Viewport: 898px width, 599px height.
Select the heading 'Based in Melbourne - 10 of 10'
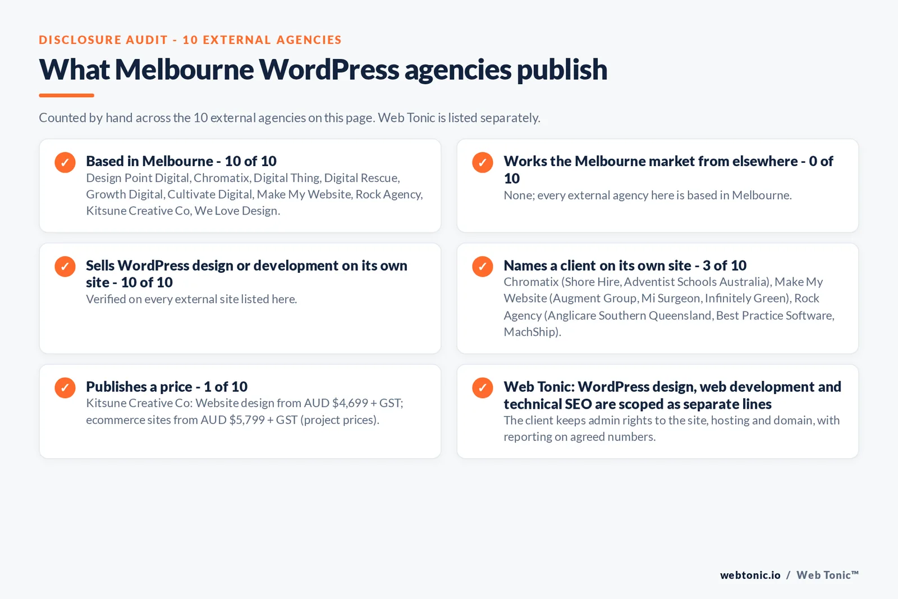pos(181,161)
